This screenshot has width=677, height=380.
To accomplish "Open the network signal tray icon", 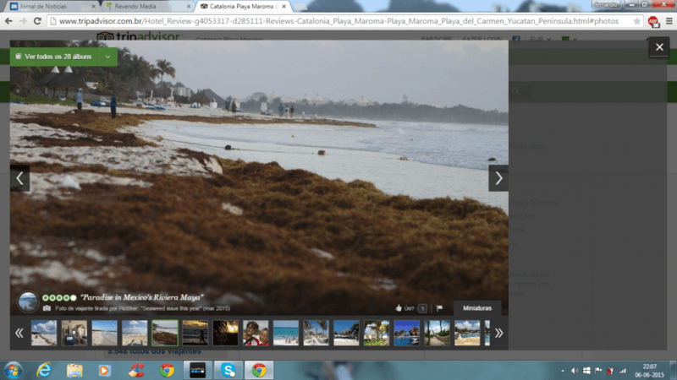I will [622, 371].
